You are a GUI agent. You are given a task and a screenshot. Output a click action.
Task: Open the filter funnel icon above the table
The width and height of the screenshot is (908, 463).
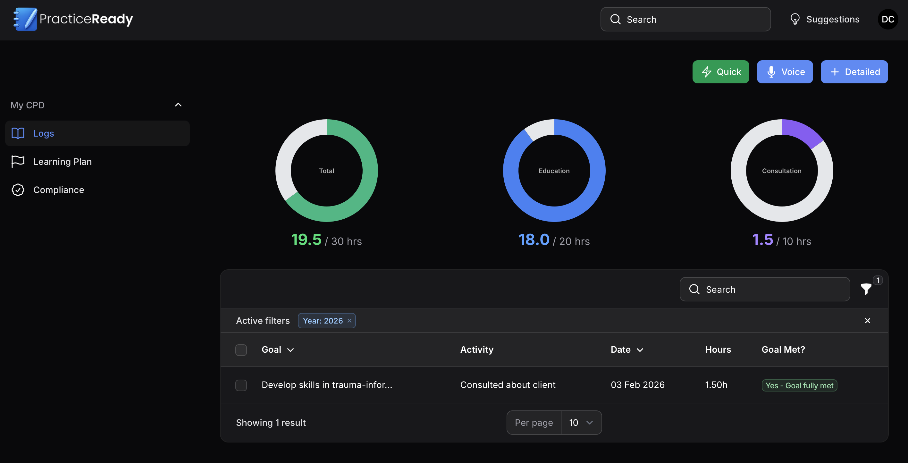click(x=866, y=289)
